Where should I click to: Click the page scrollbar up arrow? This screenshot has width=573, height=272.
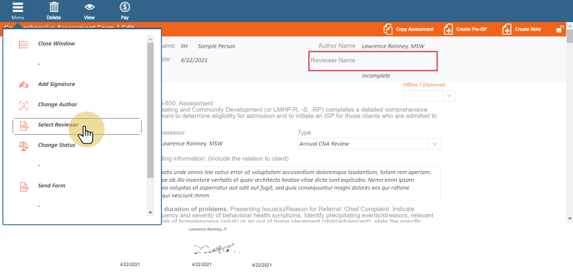pyautogui.click(x=569, y=27)
